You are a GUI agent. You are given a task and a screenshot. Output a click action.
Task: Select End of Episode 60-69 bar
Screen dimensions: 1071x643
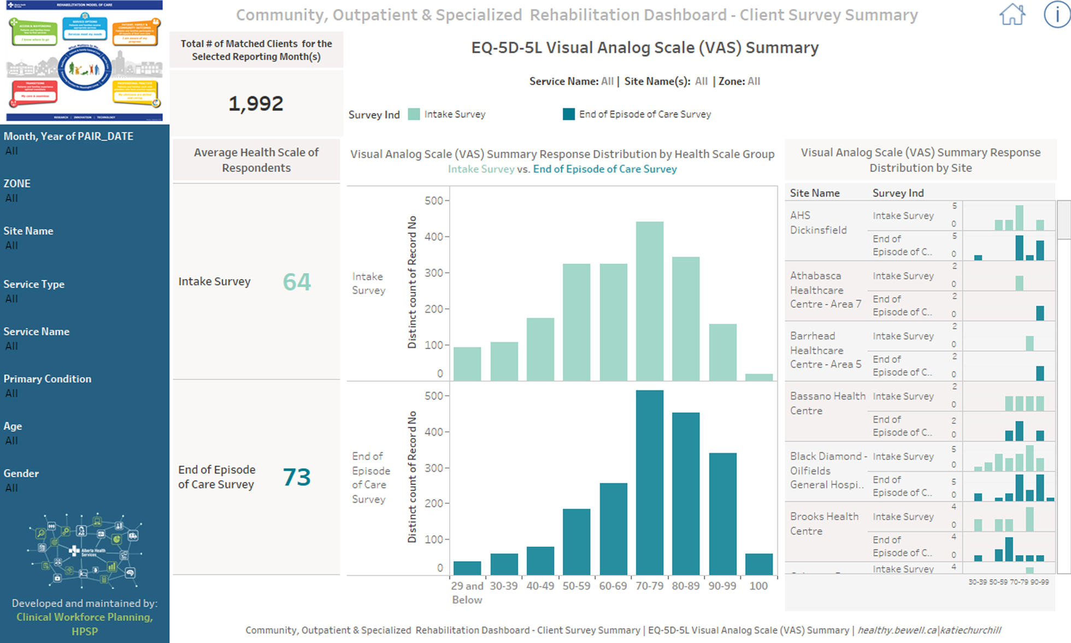click(613, 529)
